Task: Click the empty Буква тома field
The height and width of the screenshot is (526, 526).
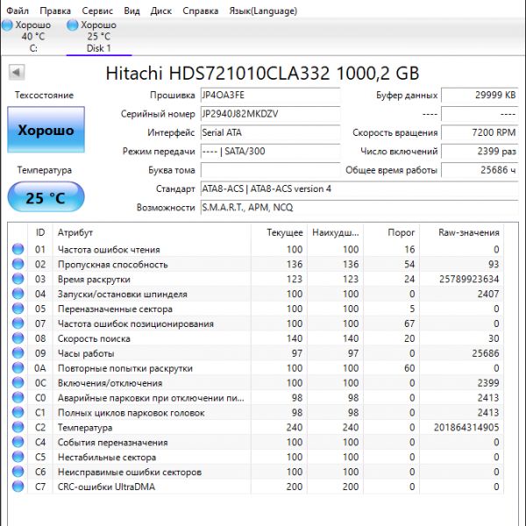Action: (x=270, y=170)
